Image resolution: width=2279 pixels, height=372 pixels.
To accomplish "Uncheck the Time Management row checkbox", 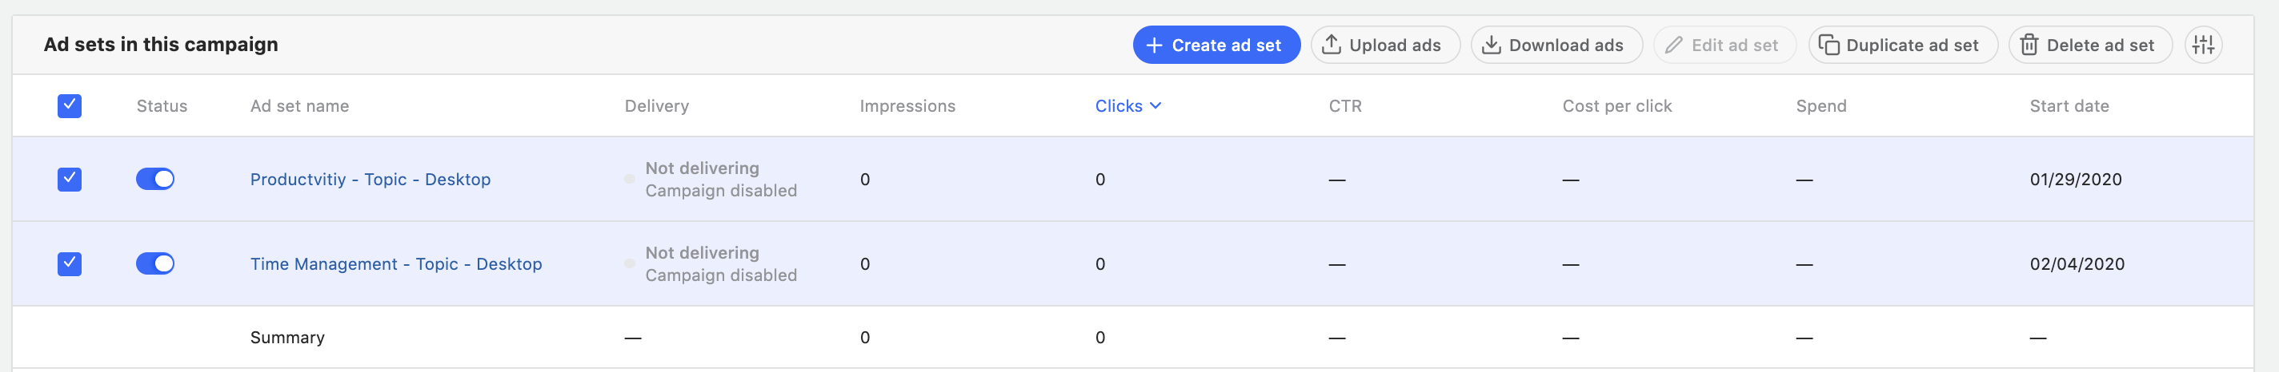I will [x=69, y=264].
